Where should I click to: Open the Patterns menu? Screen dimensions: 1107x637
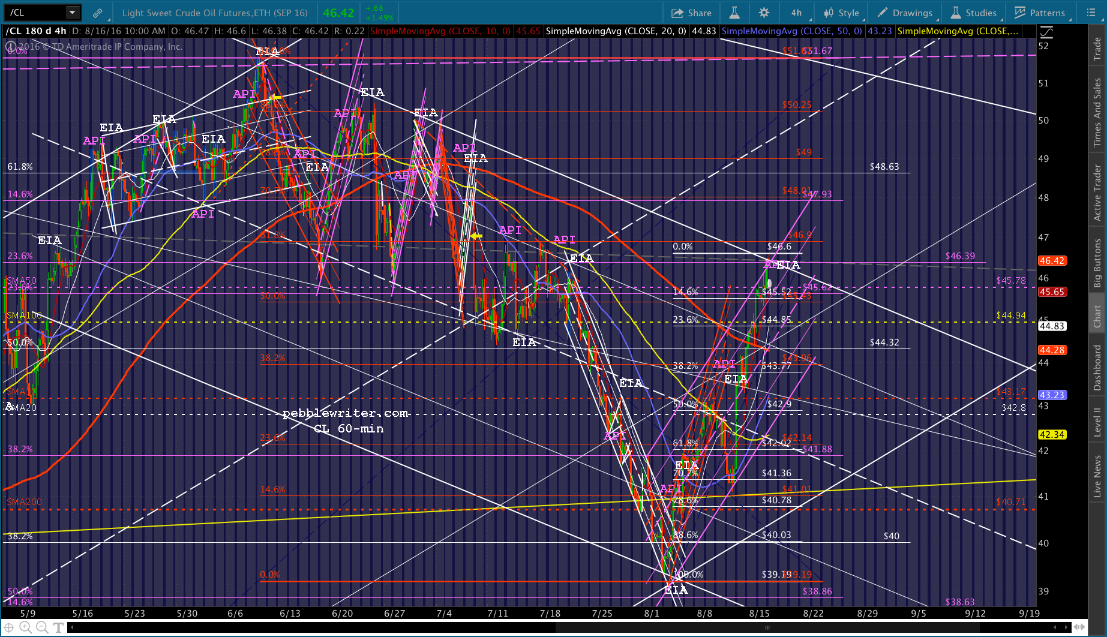[1040, 13]
